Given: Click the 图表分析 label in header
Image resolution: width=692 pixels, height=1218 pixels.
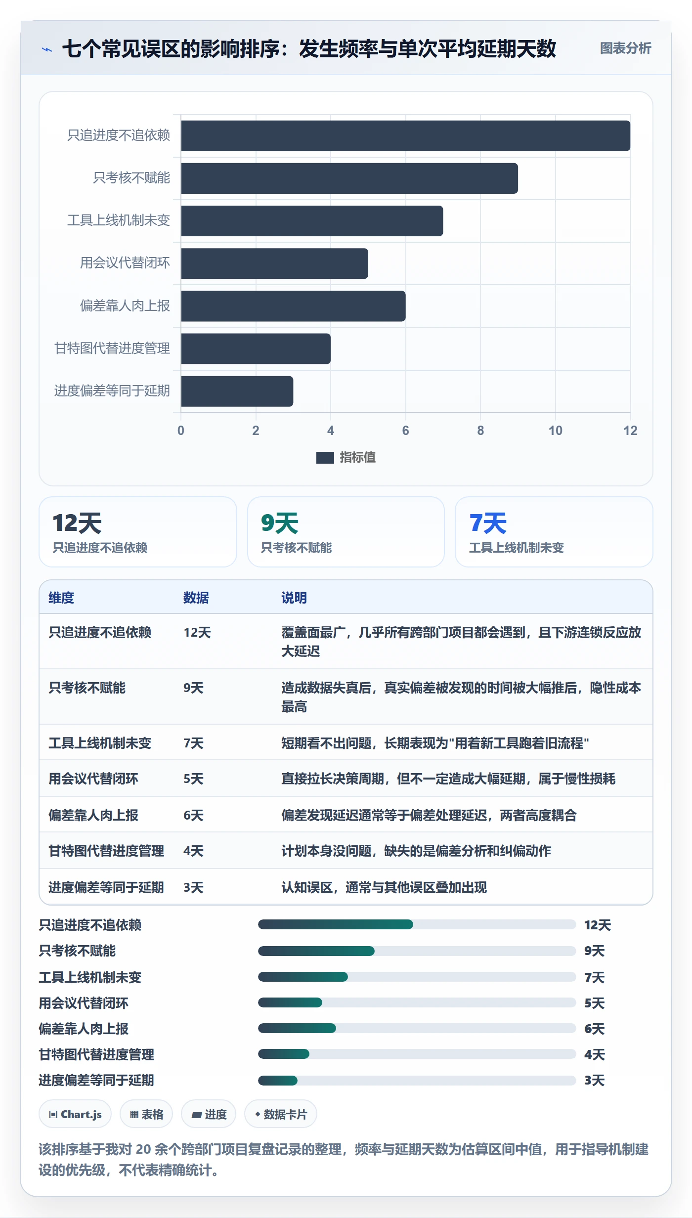Looking at the screenshot, I should [x=625, y=48].
